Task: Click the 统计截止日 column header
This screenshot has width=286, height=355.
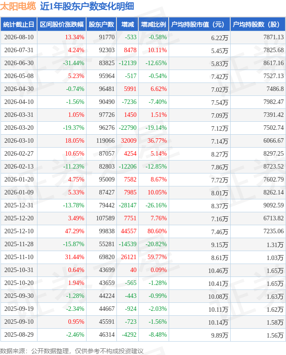Action: click(x=19, y=24)
